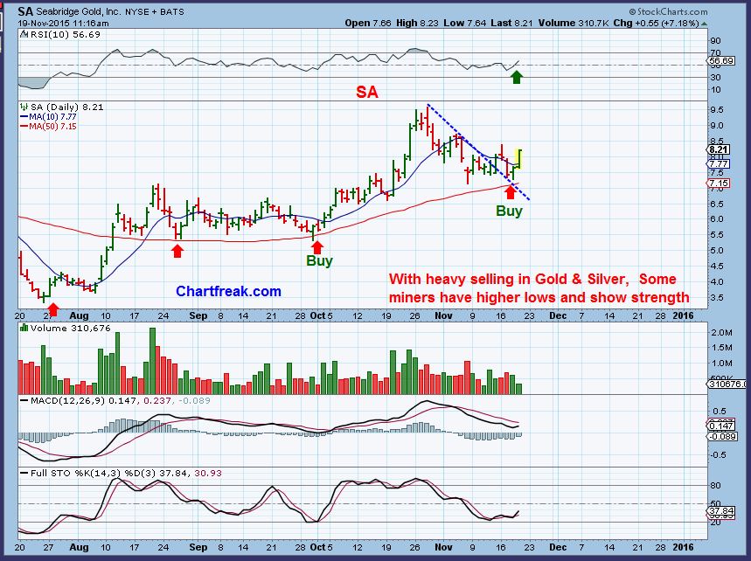Click the Volume 310.7K header value
Screen dimensions: 751x561
point(574,23)
